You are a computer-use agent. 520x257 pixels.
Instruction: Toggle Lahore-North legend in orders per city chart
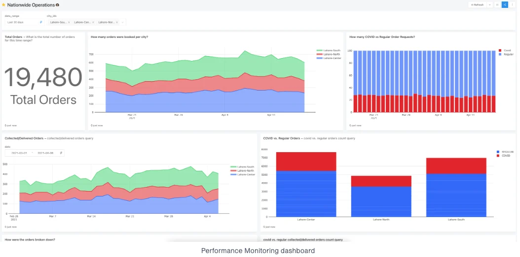[328, 54]
